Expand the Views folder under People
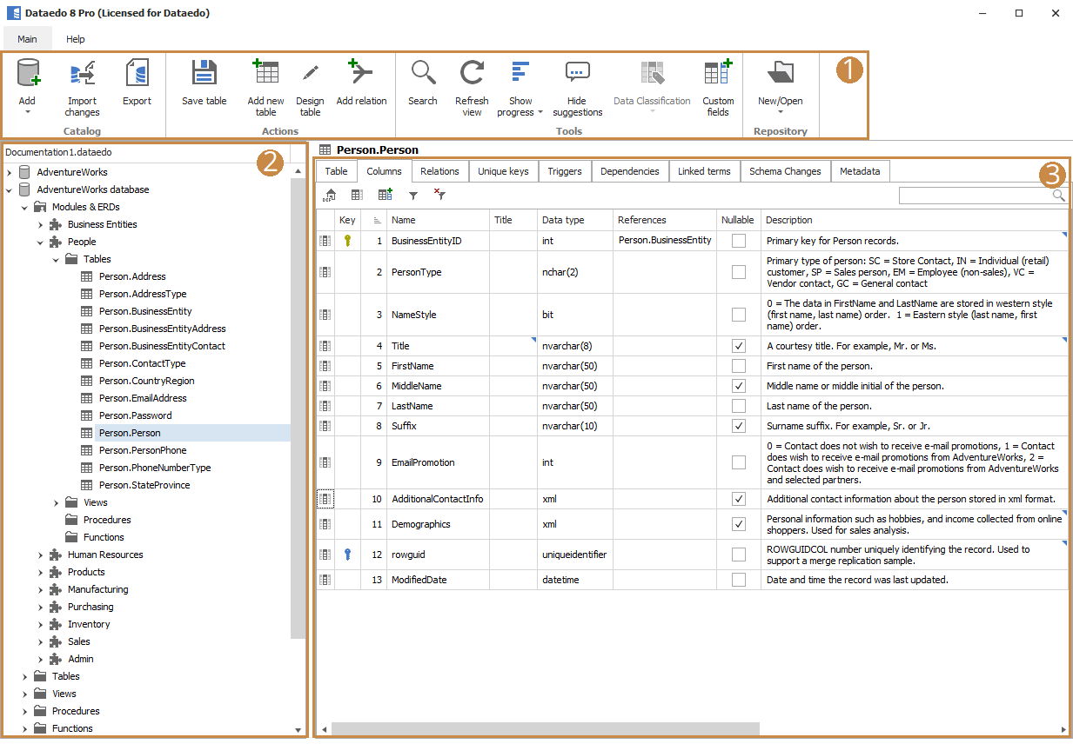The image size is (1073, 744). tap(56, 502)
